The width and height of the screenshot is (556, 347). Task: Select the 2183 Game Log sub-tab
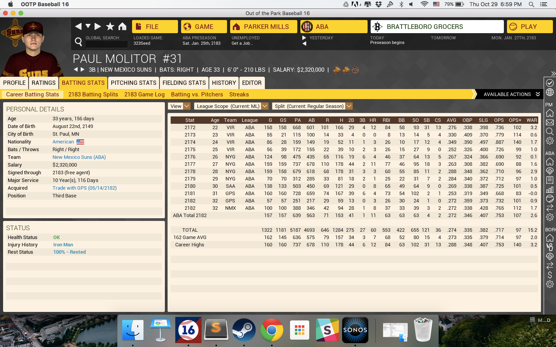point(144,94)
